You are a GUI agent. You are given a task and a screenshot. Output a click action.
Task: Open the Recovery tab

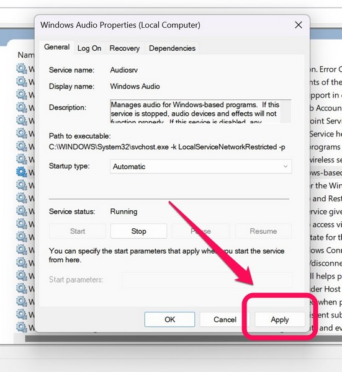tap(125, 48)
